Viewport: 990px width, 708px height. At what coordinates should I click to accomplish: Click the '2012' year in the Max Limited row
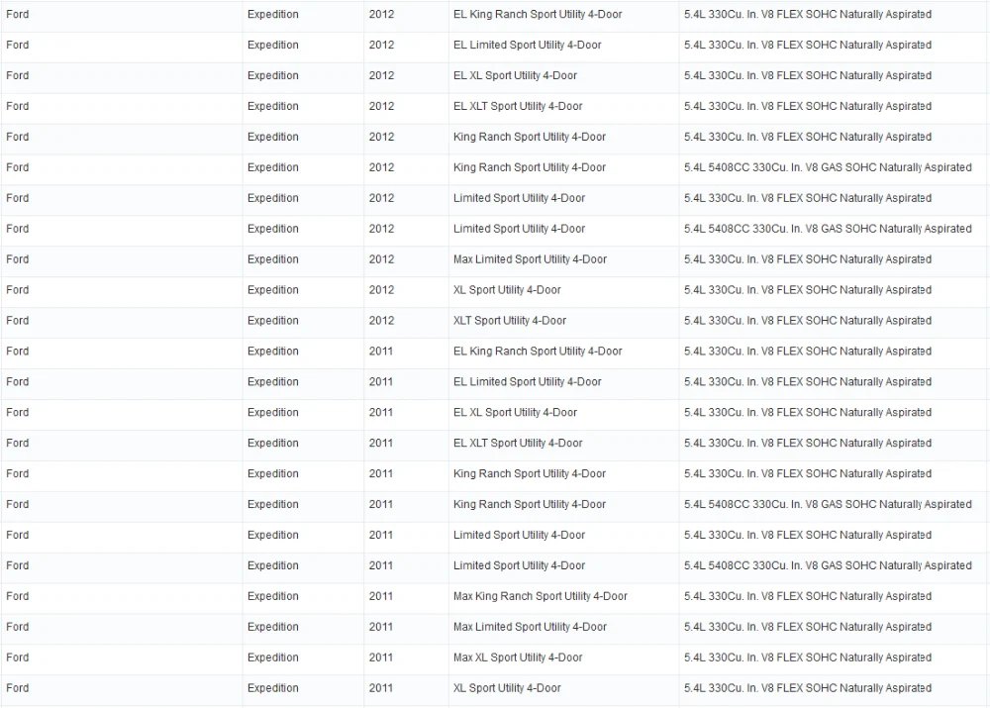point(381,259)
